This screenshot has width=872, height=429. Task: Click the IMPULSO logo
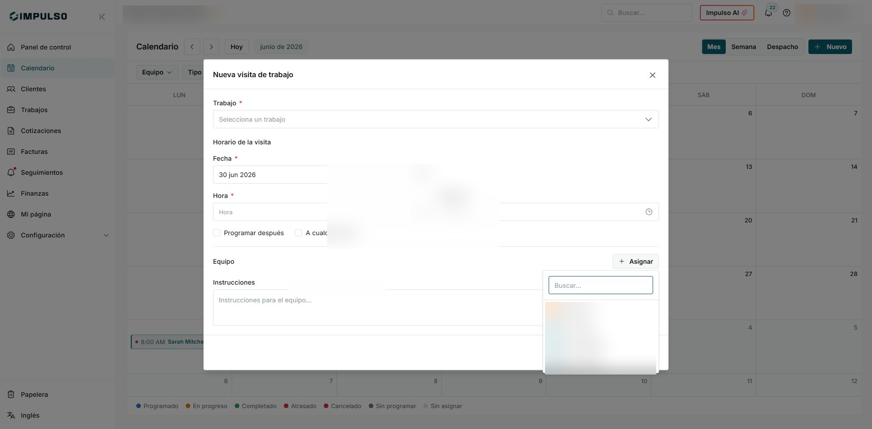click(38, 16)
